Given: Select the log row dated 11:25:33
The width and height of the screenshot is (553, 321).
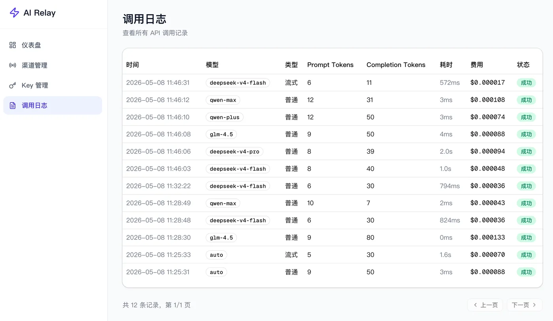Looking at the screenshot, I should pyautogui.click(x=333, y=255).
